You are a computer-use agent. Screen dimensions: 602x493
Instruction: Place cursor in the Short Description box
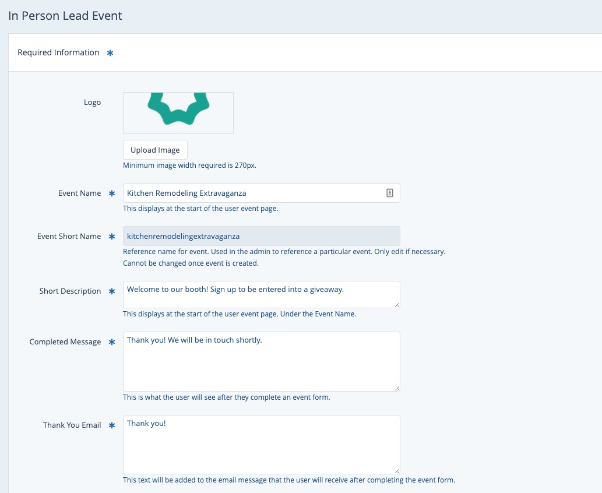point(261,294)
